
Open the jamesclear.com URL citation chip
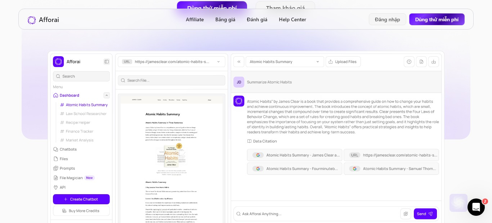392,155
